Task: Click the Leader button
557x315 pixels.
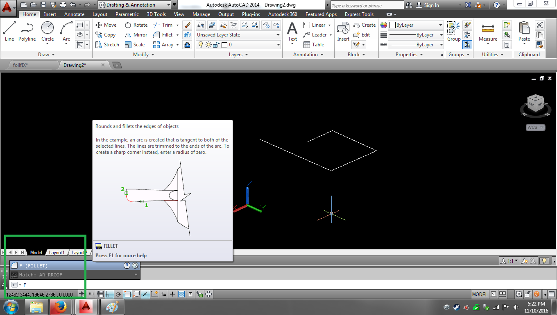Action: (315, 35)
